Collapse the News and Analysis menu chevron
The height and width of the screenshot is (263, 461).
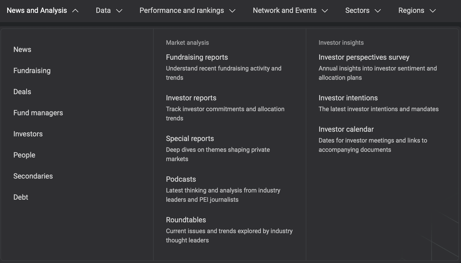click(x=75, y=11)
